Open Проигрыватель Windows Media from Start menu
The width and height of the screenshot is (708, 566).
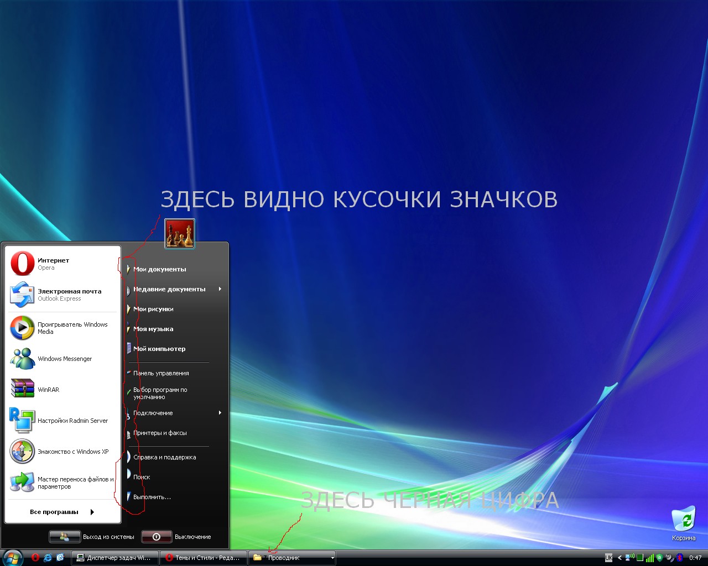coord(63,328)
